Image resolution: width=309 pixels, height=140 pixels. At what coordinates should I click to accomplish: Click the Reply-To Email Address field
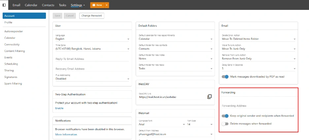(92, 59)
